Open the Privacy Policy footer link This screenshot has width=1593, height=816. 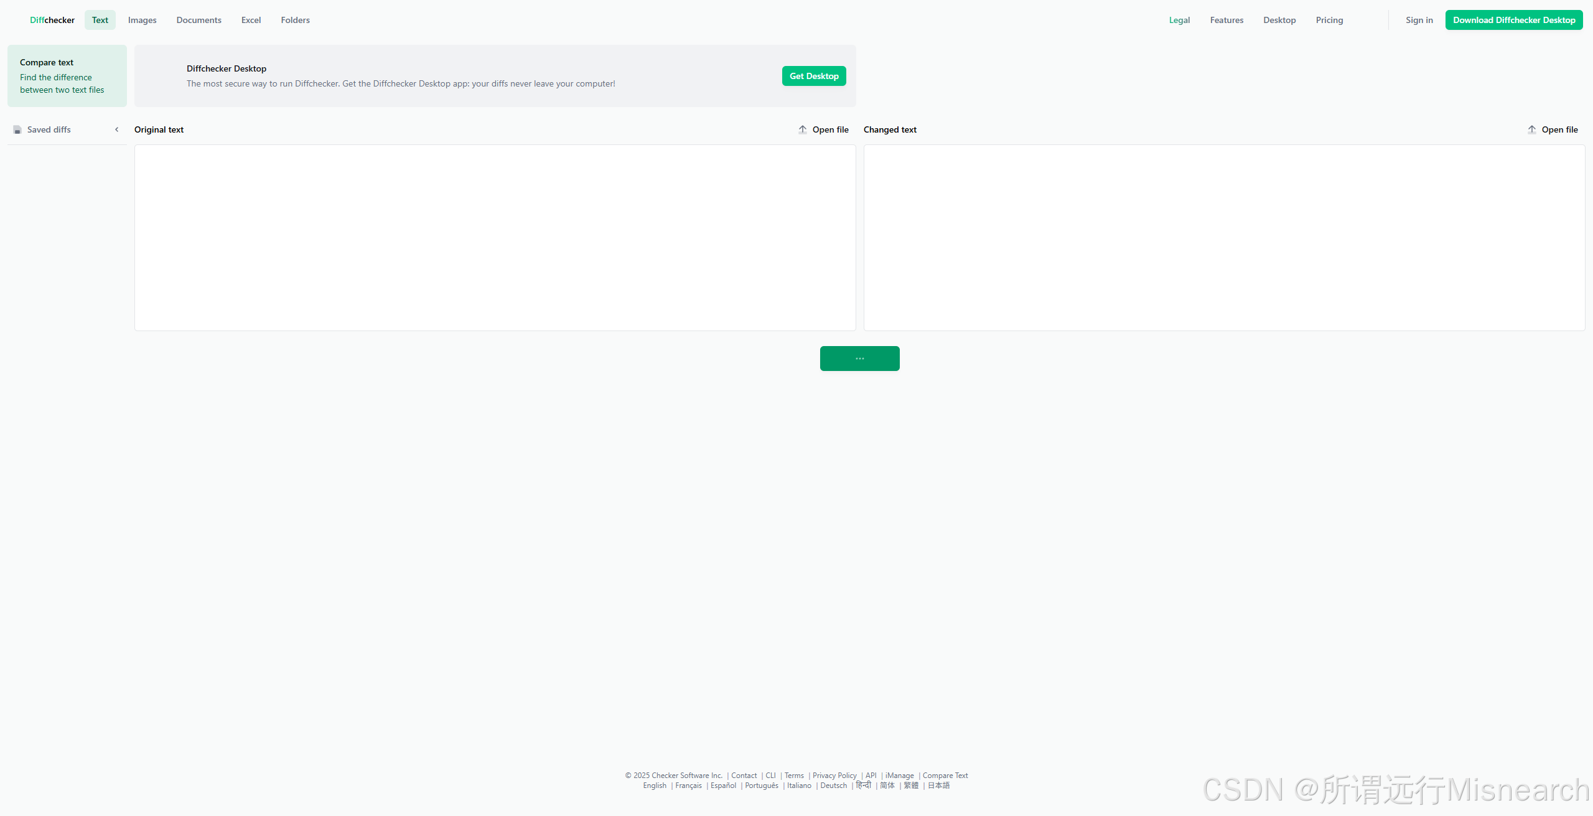coord(834,776)
